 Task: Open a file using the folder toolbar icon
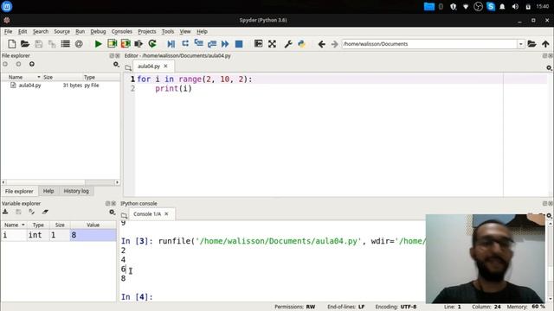[x=25, y=44]
